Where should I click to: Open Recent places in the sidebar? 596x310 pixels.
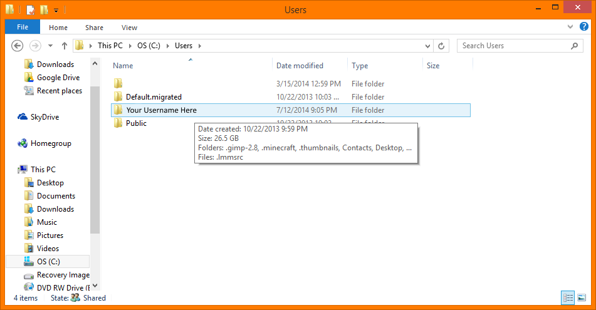point(60,91)
